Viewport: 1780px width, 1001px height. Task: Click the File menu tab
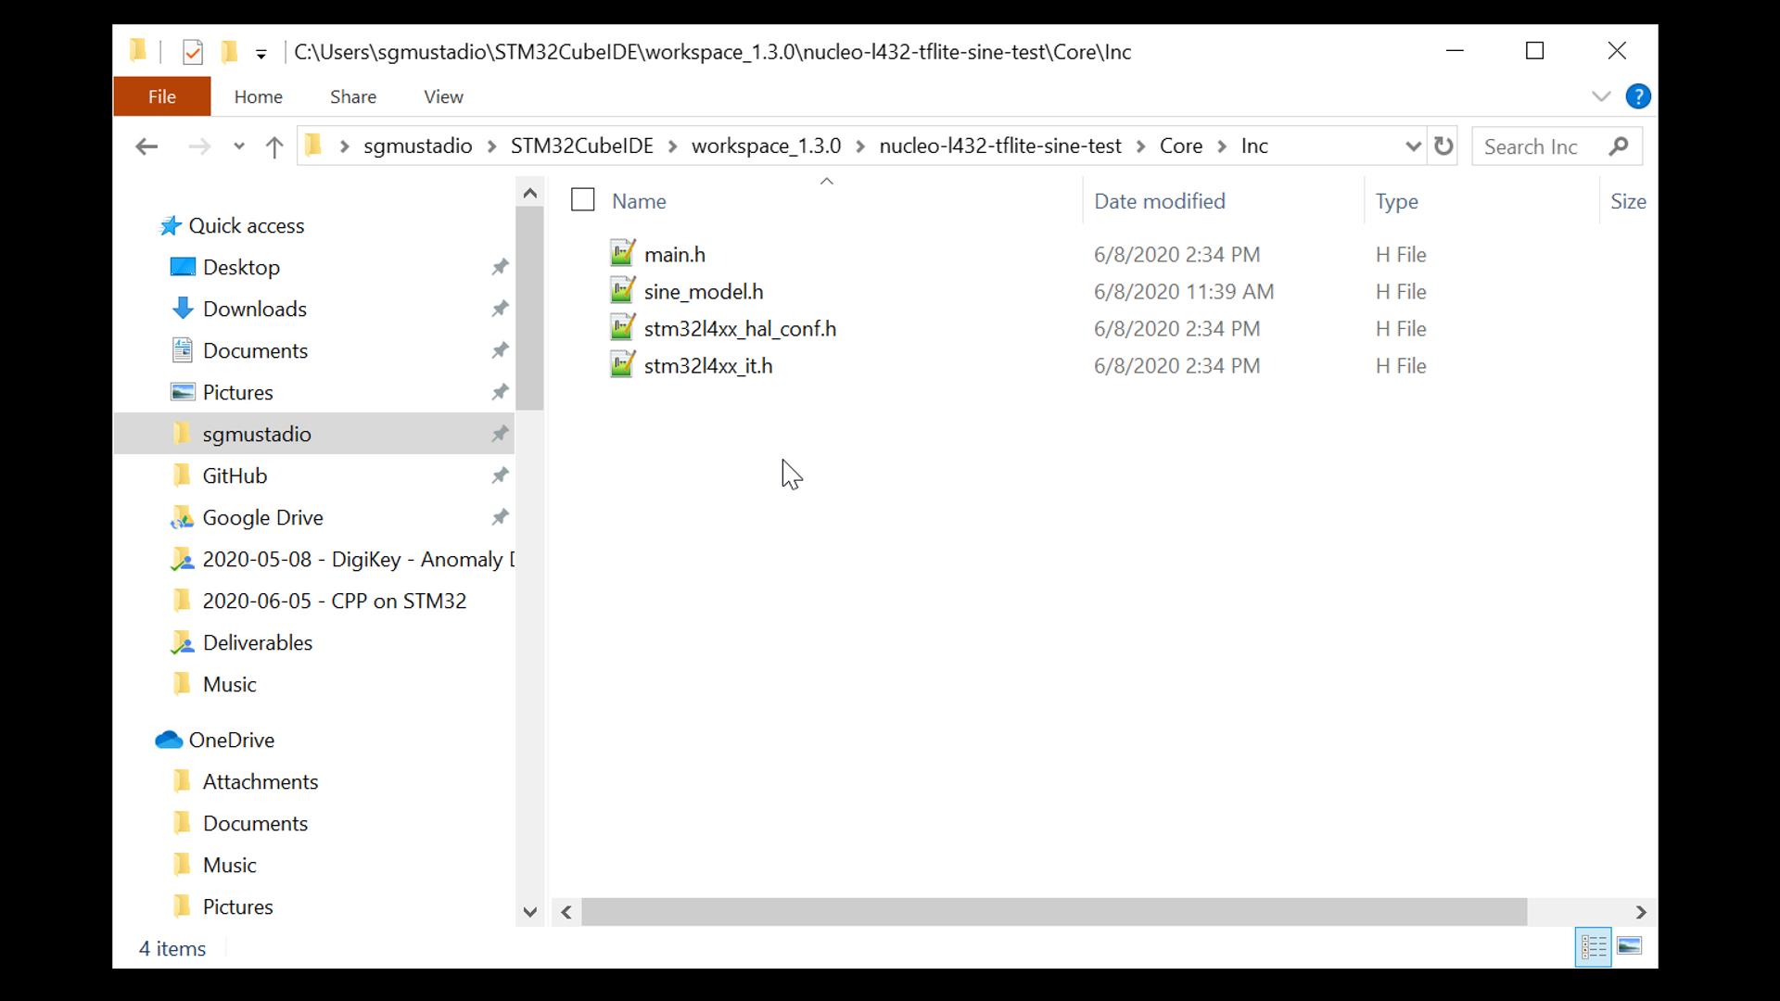[x=161, y=96]
